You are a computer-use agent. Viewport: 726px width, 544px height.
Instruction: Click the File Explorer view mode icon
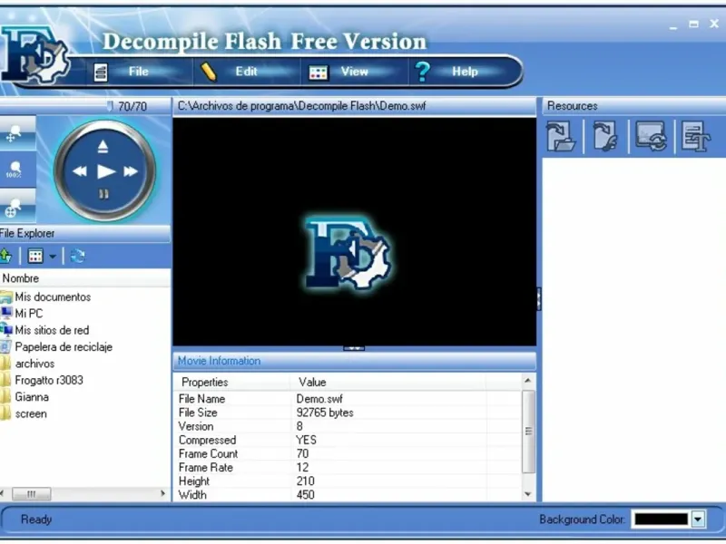click(x=35, y=256)
